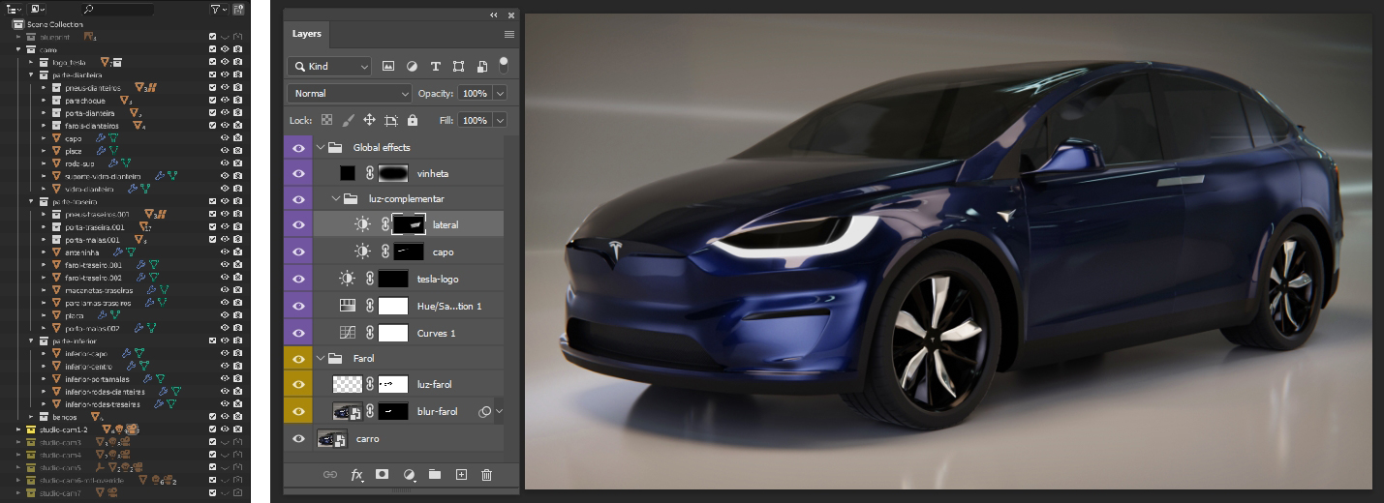Create a new layer with plus icon
The width and height of the screenshot is (1384, 503).
(461, 475)
